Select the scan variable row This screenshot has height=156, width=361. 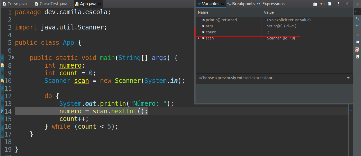tap(274, 38)
